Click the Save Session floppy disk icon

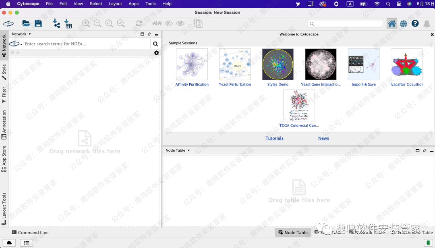coord(38,24)
